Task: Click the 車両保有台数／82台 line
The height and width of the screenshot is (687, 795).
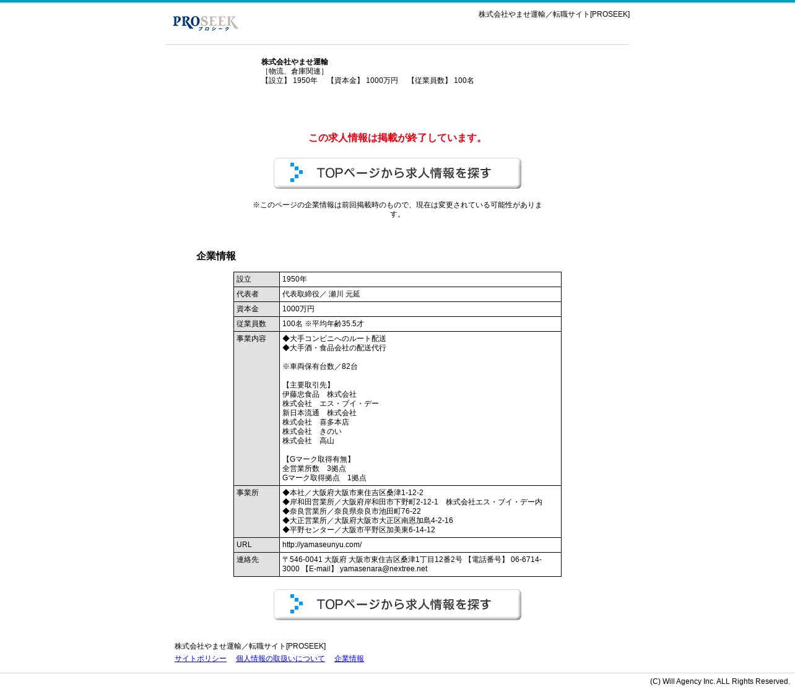Action: pos(320,366)
